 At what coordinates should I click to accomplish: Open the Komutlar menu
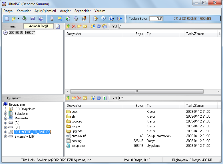(24, 11)
